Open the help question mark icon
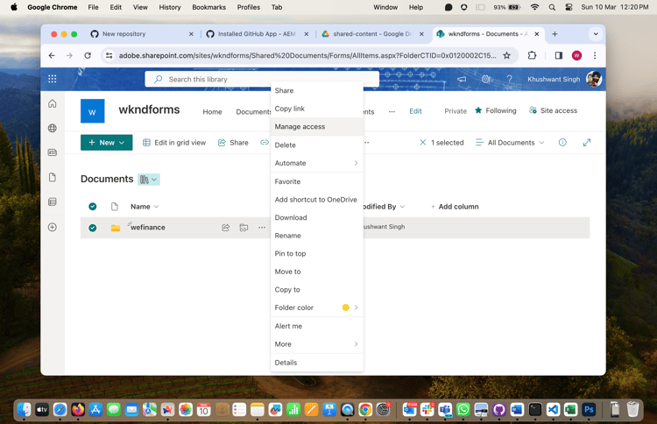This screenshot has height=424, width=657. tap(510, 79)
